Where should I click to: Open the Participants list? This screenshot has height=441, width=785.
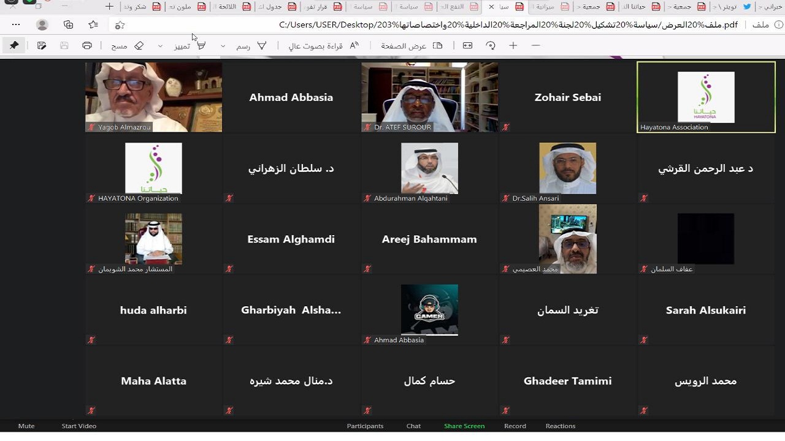(x=365, y=426)
